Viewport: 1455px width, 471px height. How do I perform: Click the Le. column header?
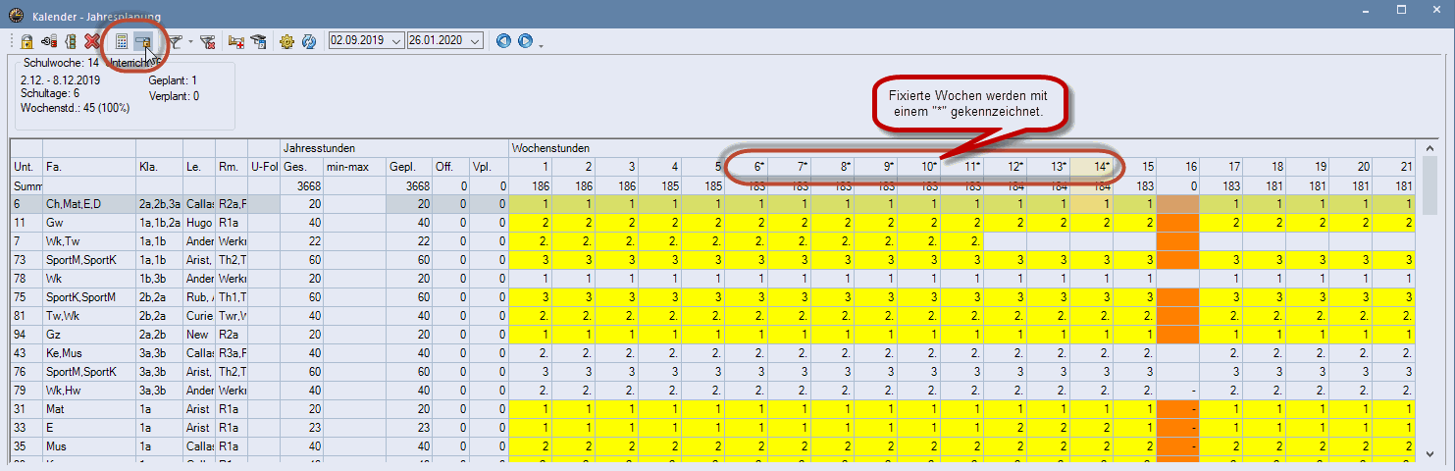click(198, 166)
